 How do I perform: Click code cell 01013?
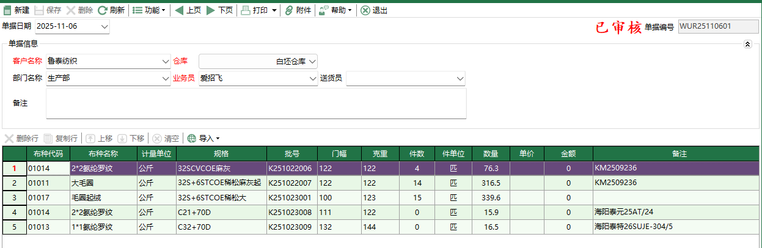click(x=48, y=227)
